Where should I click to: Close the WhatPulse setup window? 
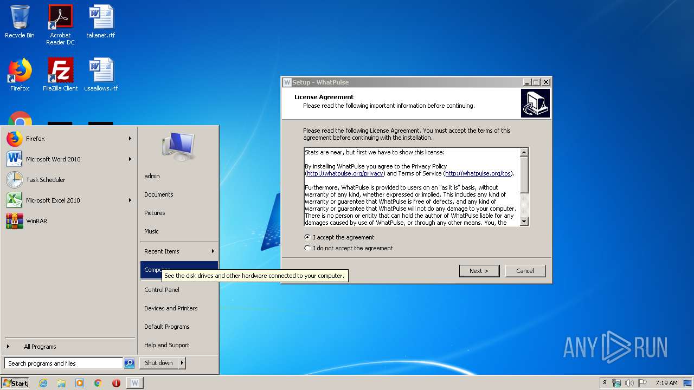545,82
